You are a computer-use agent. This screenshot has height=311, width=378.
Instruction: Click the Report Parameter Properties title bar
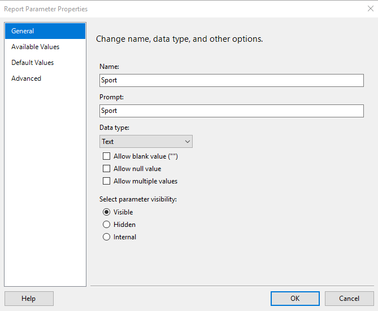pos(170,9)
